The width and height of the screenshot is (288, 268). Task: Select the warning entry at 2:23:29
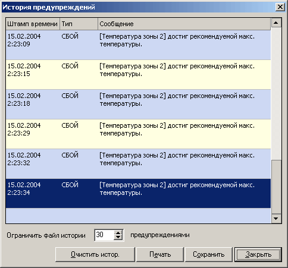click(x=138, y=134)
